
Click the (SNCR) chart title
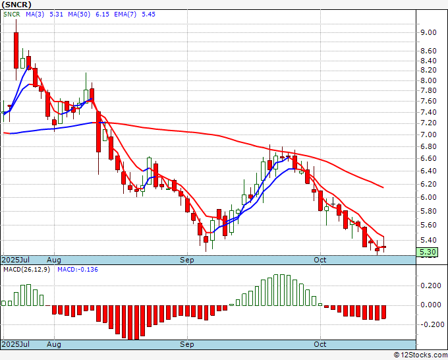pos(16,5)
